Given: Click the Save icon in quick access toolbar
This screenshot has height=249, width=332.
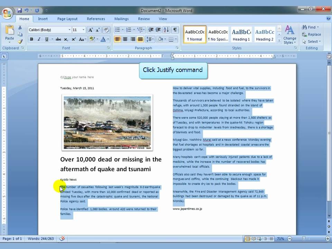Looking at the screenshot, I should coord(19,10).
